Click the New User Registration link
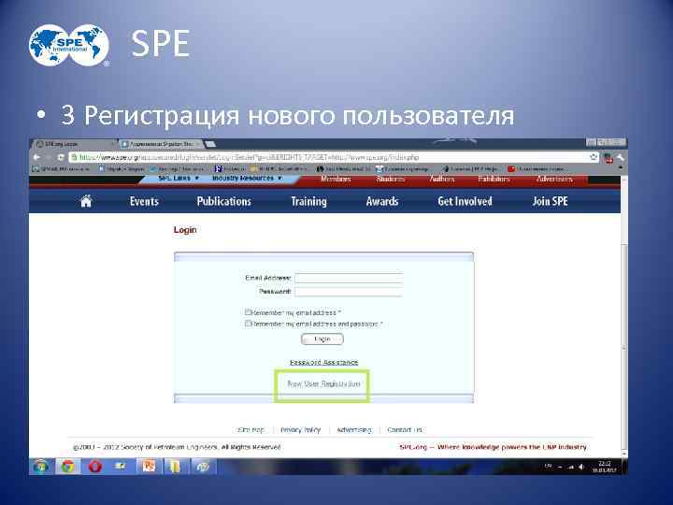 coord(323,383)
